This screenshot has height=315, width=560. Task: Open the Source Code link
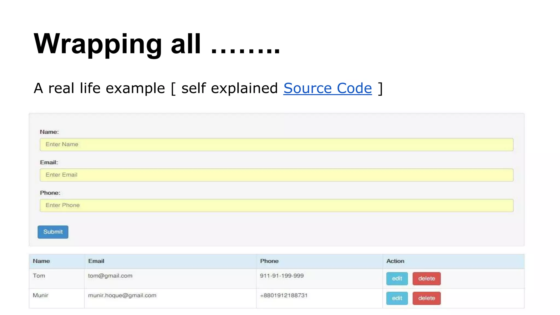(x=327, y=88)
